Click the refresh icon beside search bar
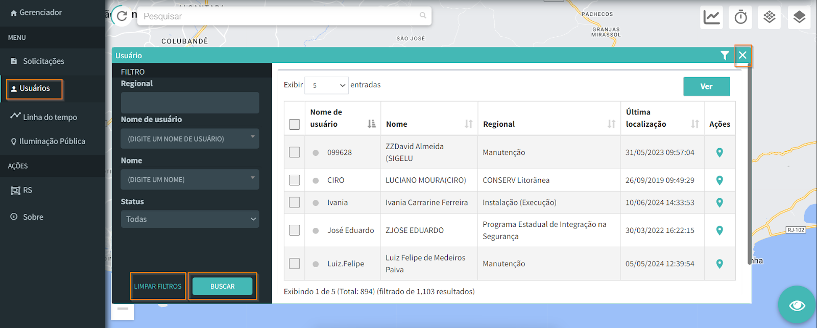Viewport: 817px width, 328px height. (x=122, y=16)
